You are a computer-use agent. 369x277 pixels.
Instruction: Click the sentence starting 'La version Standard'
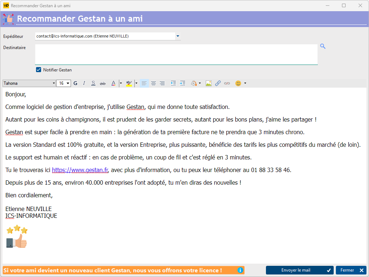(183, 145)
